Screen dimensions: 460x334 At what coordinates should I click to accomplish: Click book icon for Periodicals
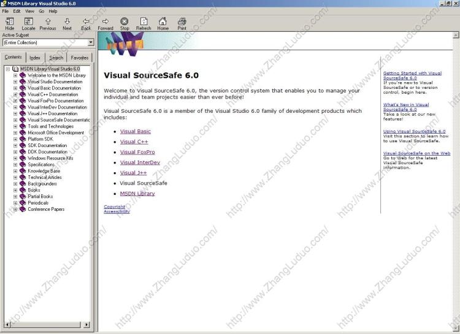(x=23, y=203)
